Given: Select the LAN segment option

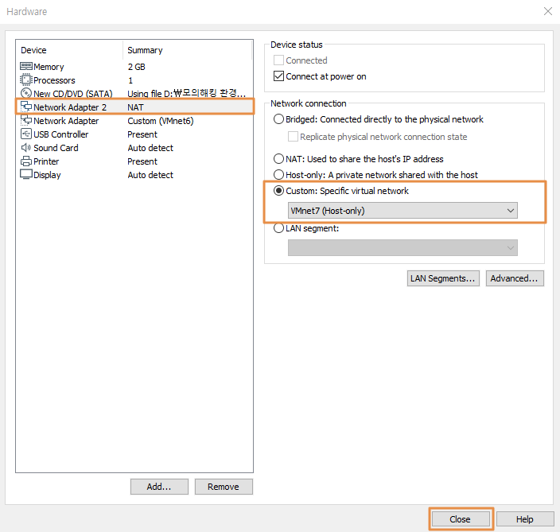Looking at the screenshot, I should [x=278, y=227].
